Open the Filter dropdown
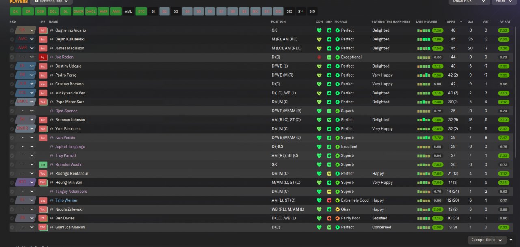The image size is (520, 247). (504, 2)
